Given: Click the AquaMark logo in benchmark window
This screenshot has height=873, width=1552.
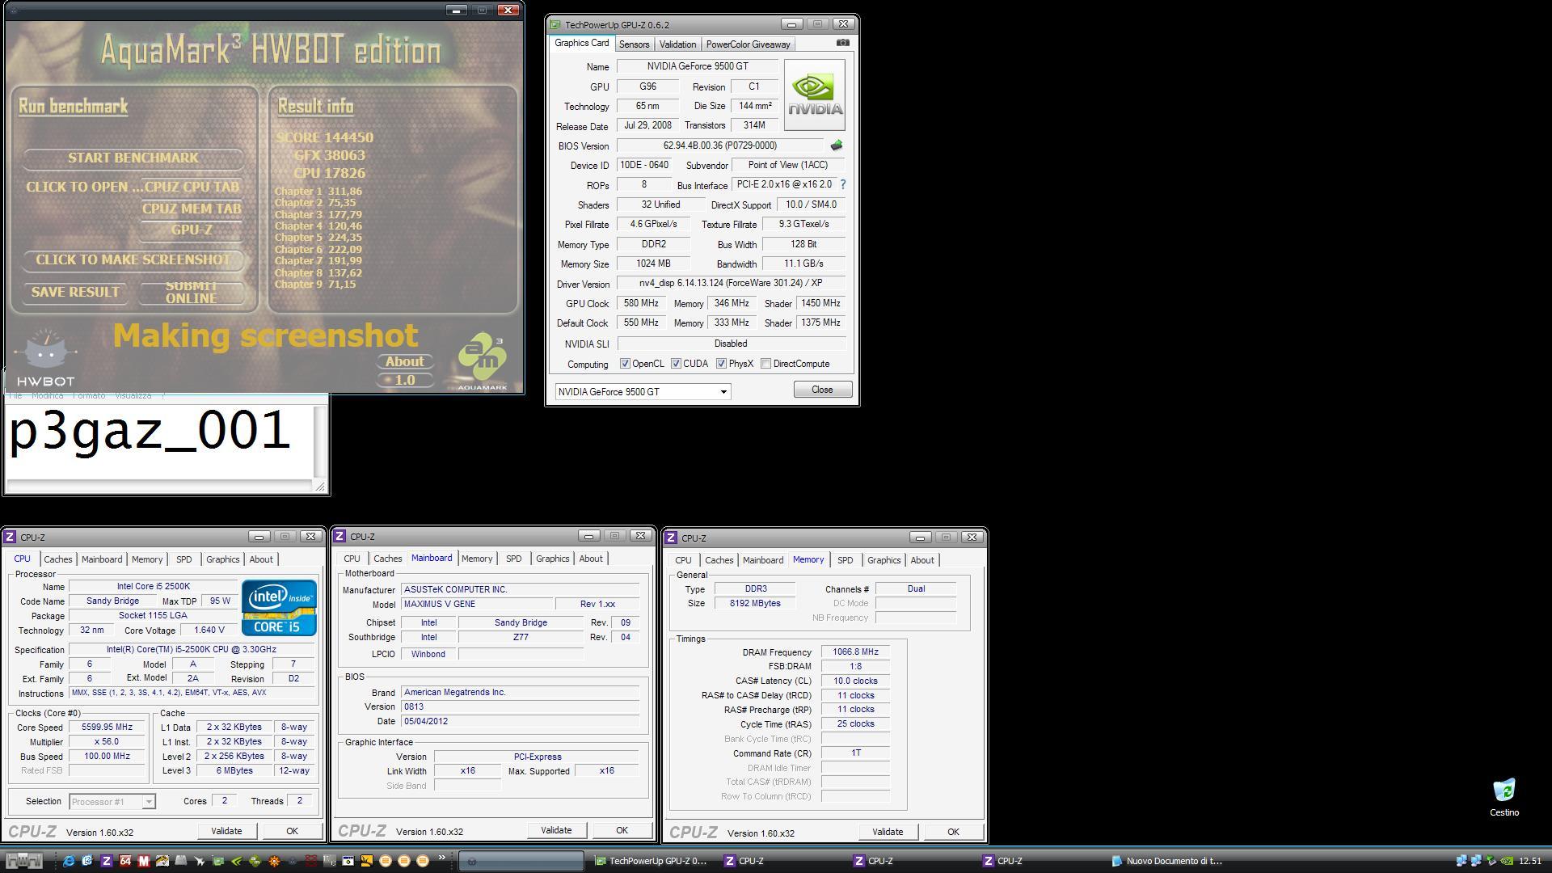Looking at the screenshot, I should click(x=483, y=361).
